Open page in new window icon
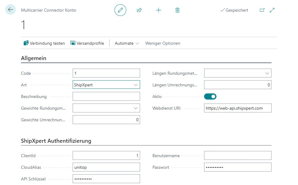The height and width of the screenshot is (185, 298). [x=262, y=10]
